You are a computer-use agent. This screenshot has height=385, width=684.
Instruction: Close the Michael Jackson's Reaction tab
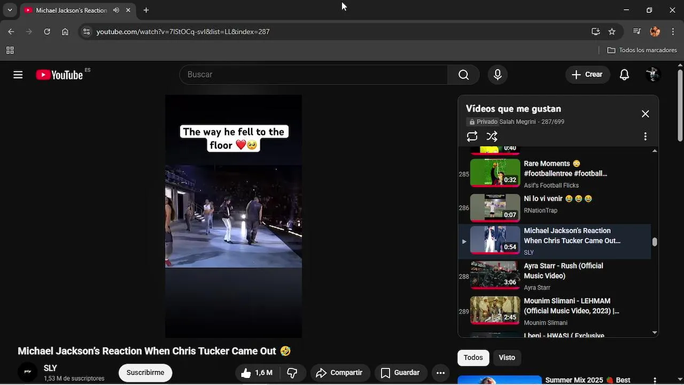[x=128, y=10]
